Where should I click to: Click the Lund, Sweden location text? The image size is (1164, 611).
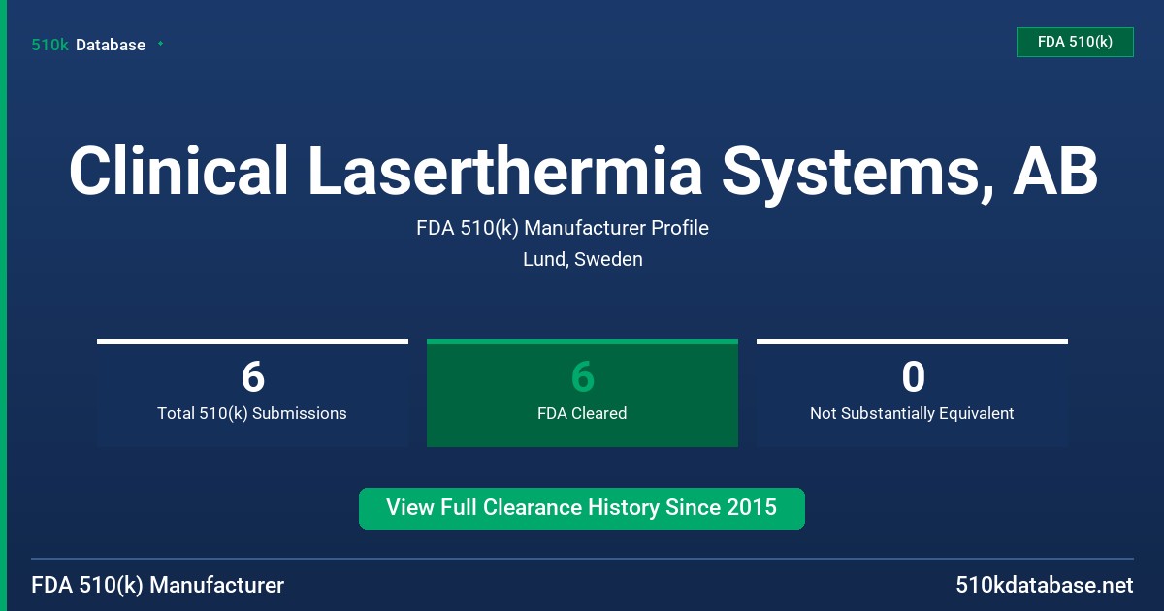[582, 259]
